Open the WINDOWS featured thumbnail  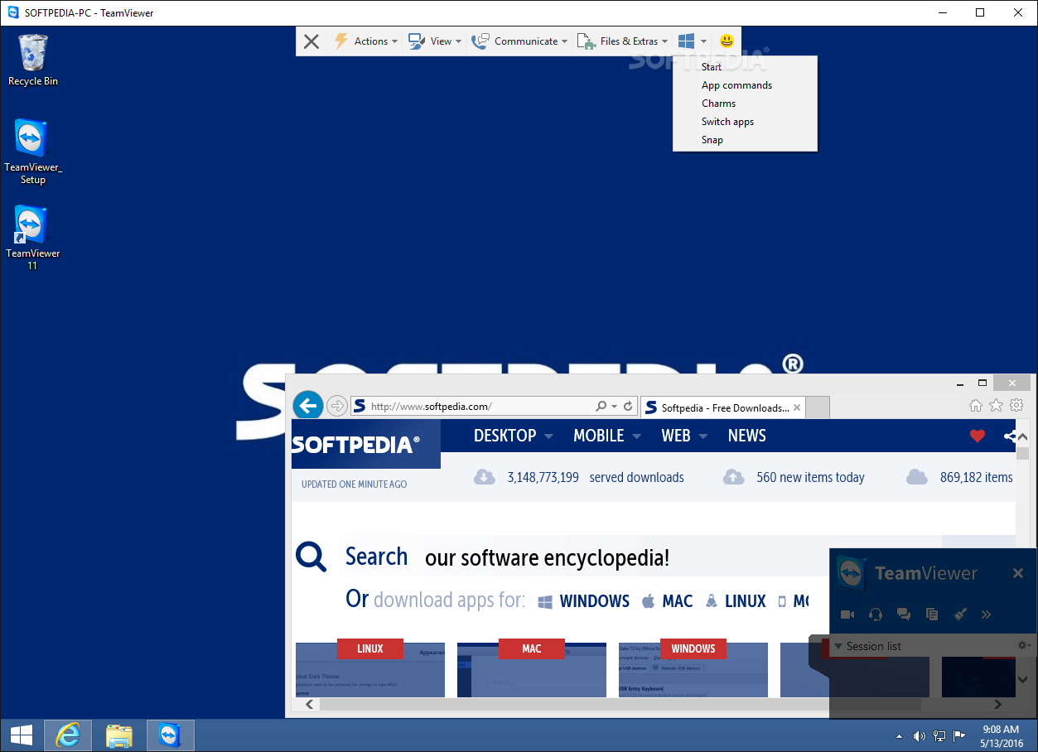[693, 669]
